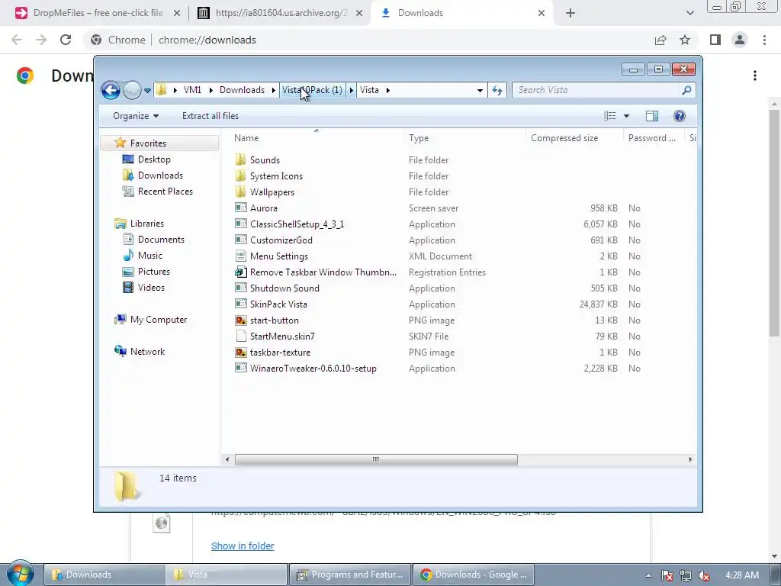Click horizontal scrollbar right arrow

click(689, 459)
